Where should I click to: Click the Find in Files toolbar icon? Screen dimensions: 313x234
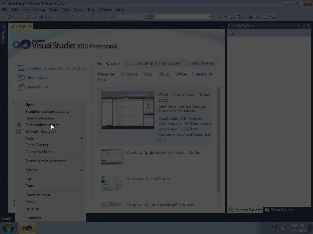[151, 17]
